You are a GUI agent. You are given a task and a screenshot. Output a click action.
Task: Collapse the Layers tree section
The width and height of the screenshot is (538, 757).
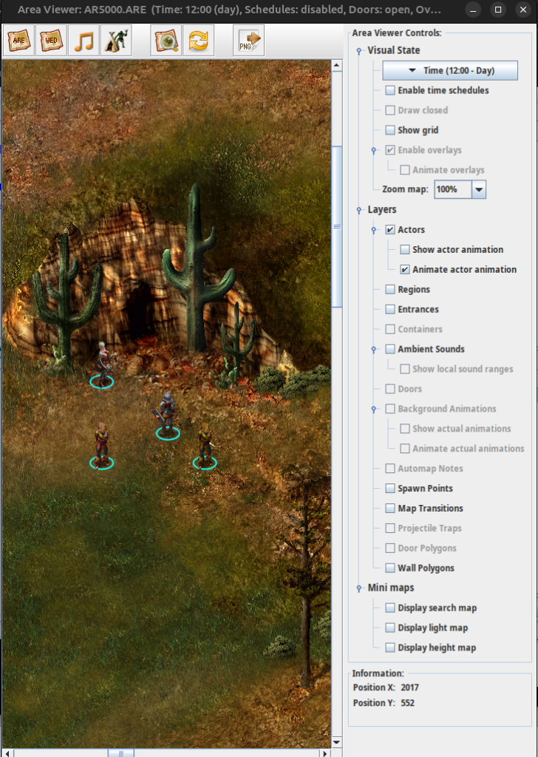coord(360,210)
